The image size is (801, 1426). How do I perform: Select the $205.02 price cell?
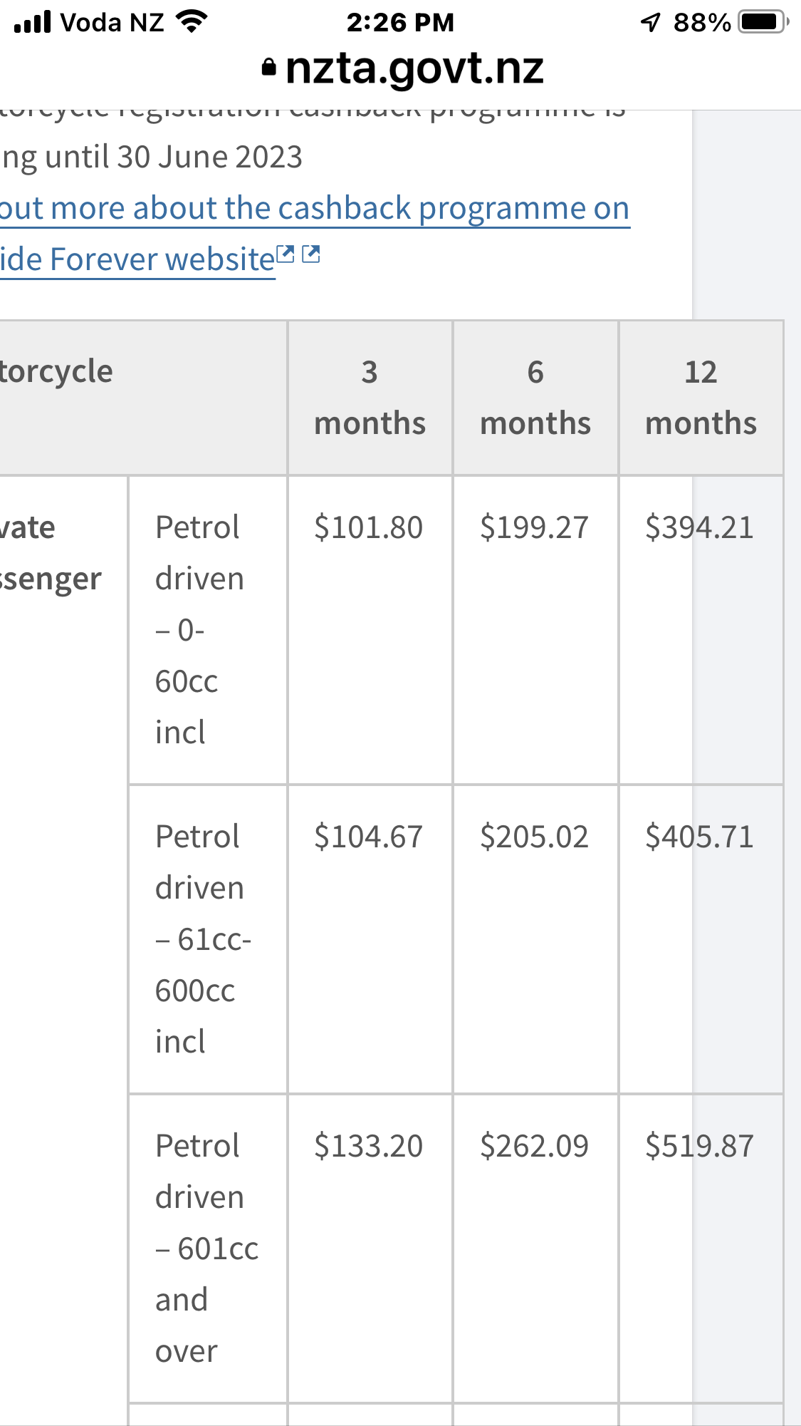click(x=535, y=837)
